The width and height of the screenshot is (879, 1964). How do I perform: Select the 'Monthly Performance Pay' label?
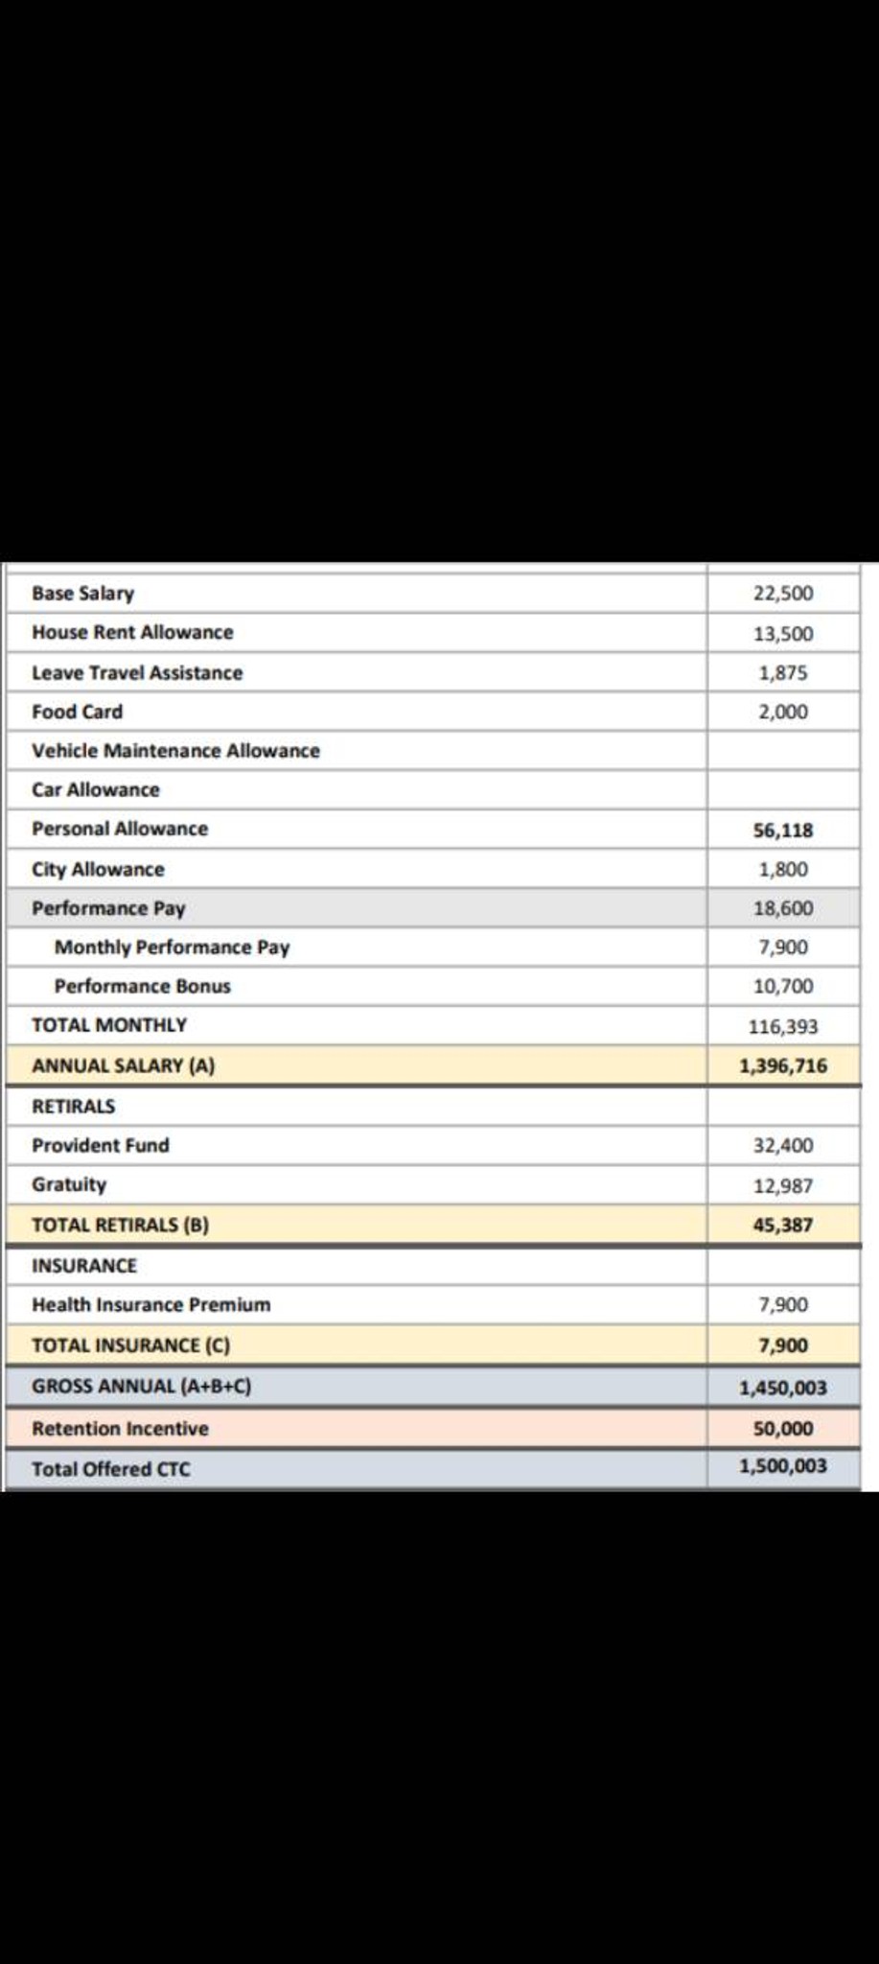[x=172, y=947]
